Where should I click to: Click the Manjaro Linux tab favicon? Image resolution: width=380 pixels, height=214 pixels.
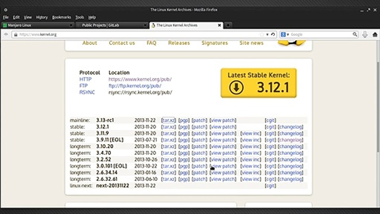pyautogui.click(x=5, y=25)
